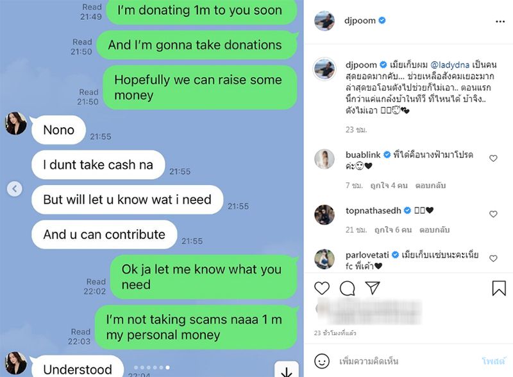The height and width of the screenshot is (377, 513).
Task: View buablink's profile picture
Action: click(x=324, y=159)
